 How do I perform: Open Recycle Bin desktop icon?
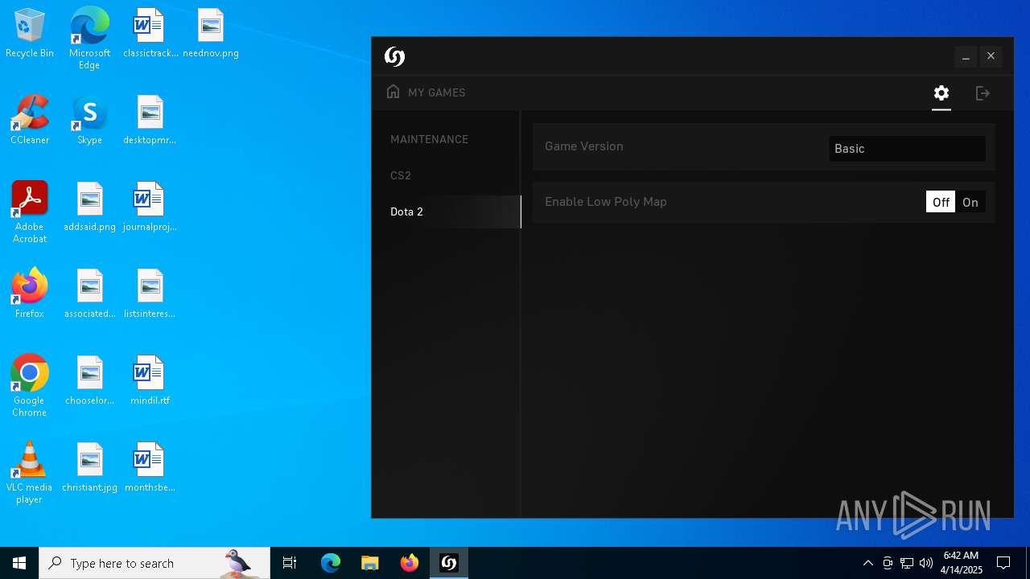[x=30, y=35]
